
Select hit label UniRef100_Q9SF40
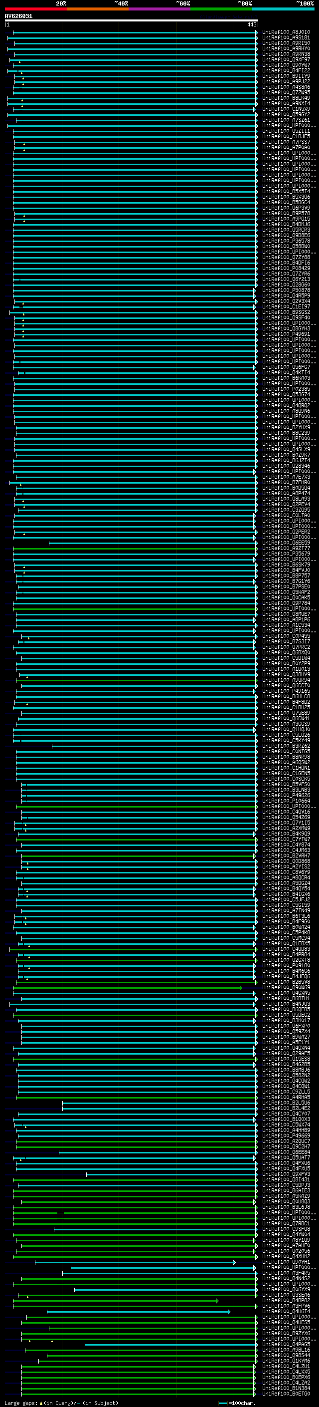[x=286, y=318]
